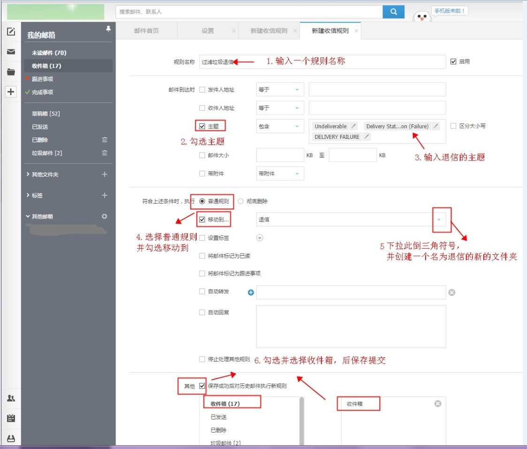
Task: Toggle the 启用 checkbox
Action: tap(453, 61)
